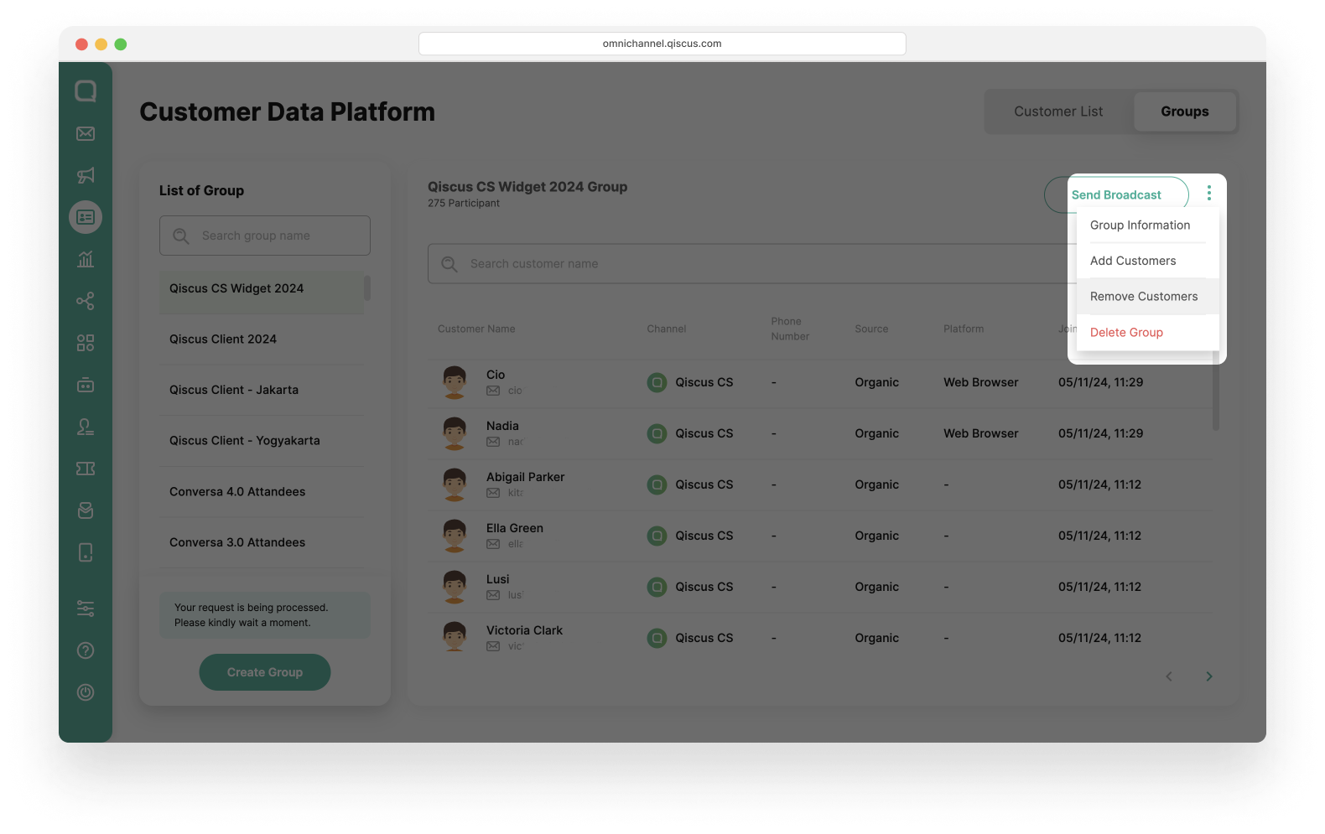Click Web Browser in Nadia's row
Image resolution: width=1325 pixels, height=834 pixels.
click(981, 433)
